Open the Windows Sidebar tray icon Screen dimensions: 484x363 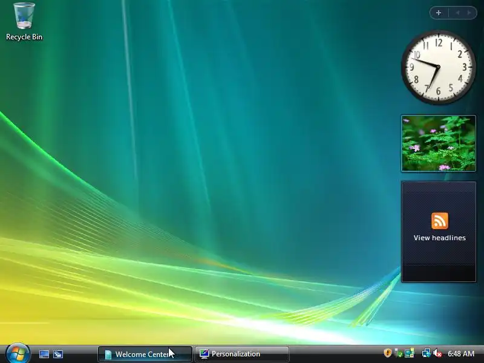[x=410, y=353]
